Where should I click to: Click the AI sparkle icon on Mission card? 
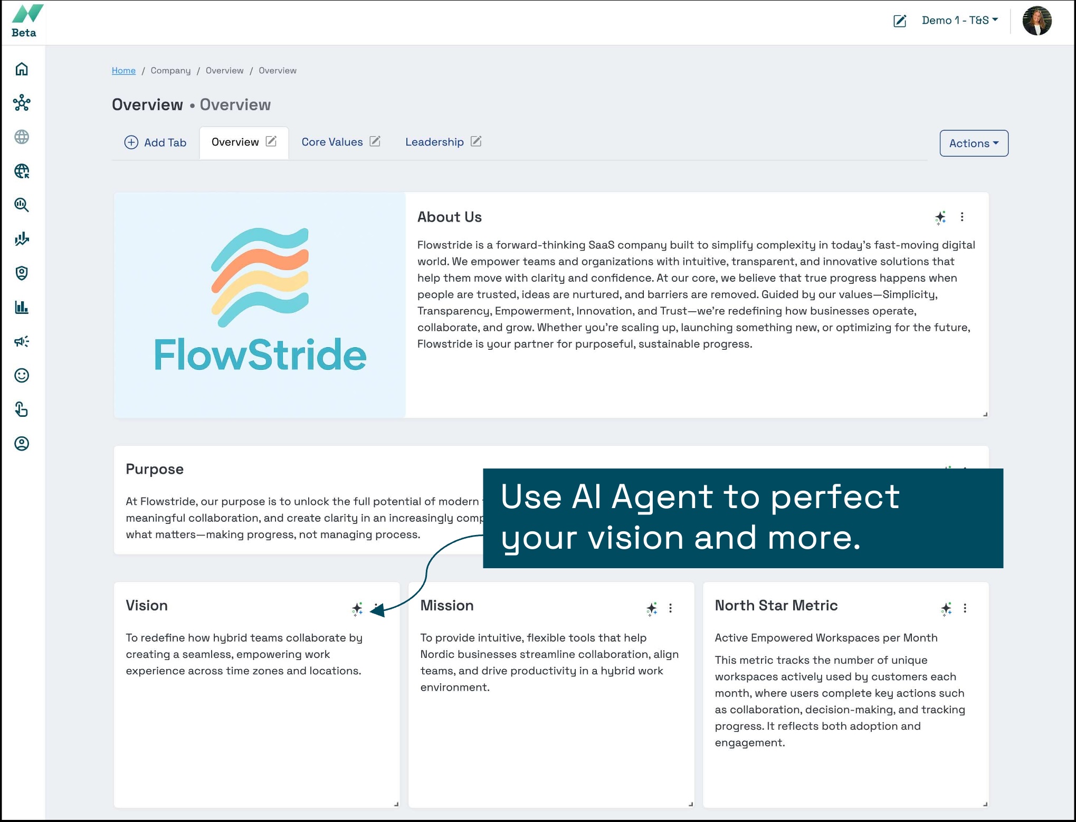tap(652, 609)
